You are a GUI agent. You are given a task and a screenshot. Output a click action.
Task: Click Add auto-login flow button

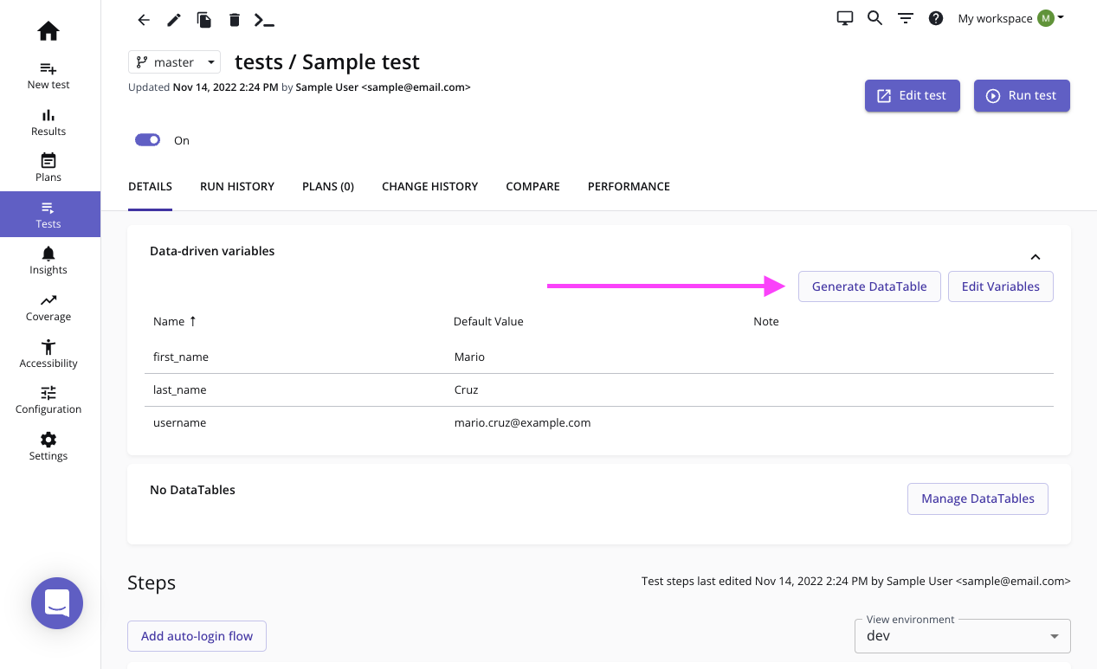pyautogui.click(x=197, y=636)
